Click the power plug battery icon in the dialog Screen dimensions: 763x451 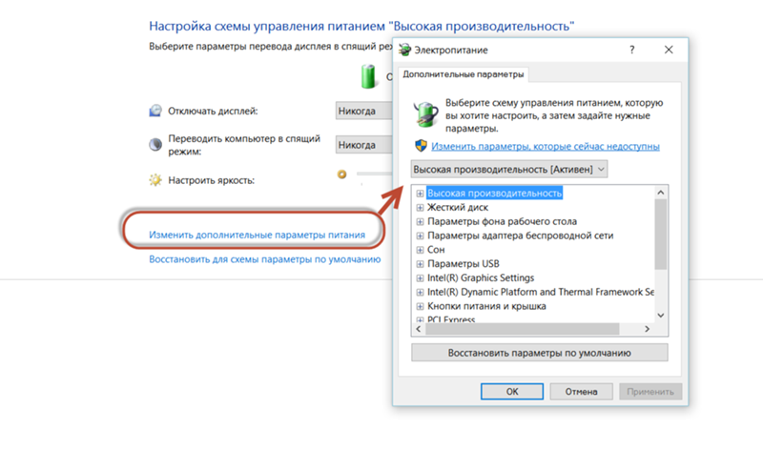click(x=426, y=114)
